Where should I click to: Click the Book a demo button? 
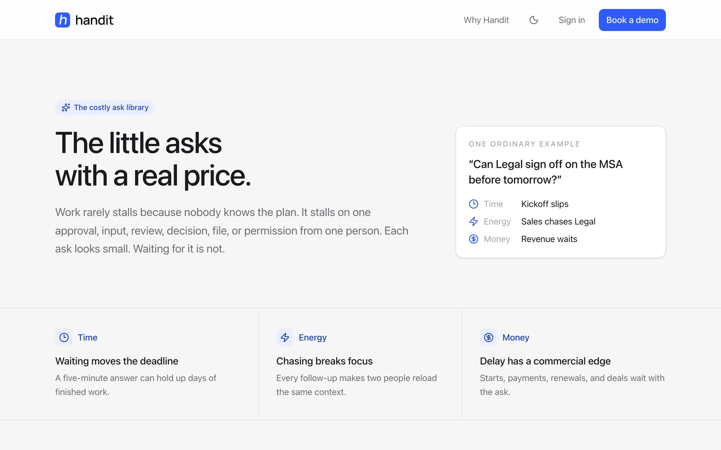pyautogui.click(x=632, y=20)
